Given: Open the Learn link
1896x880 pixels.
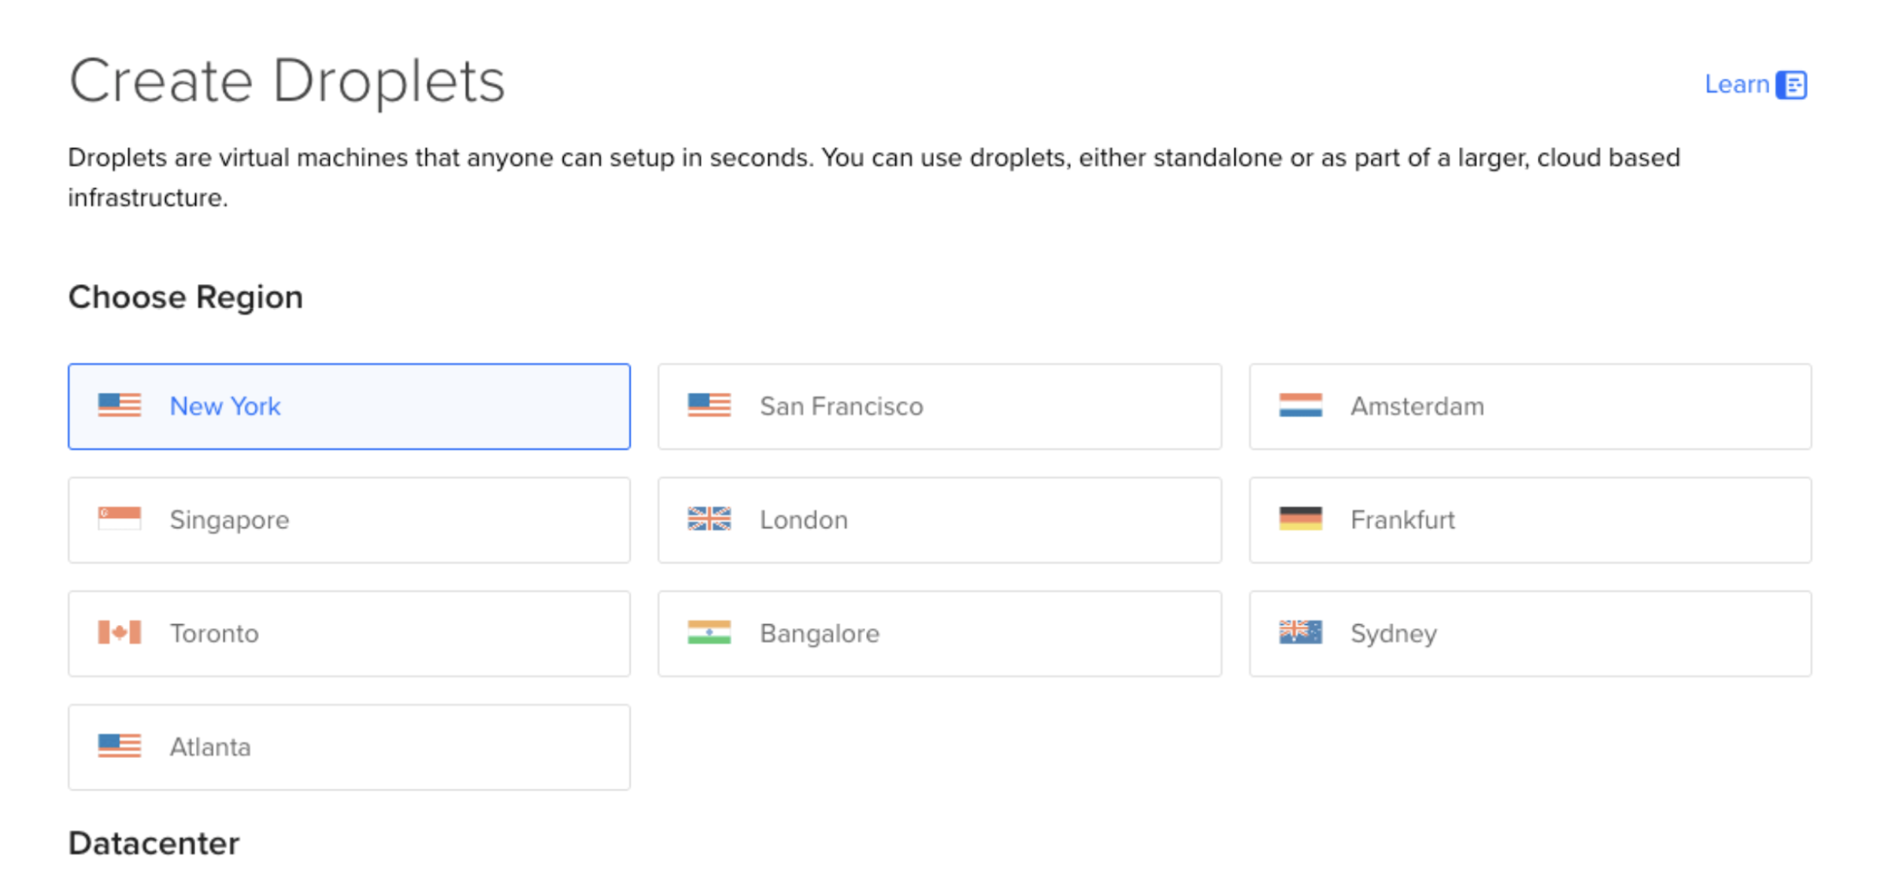Looking at the screenshot, I should pos(1737,84).
